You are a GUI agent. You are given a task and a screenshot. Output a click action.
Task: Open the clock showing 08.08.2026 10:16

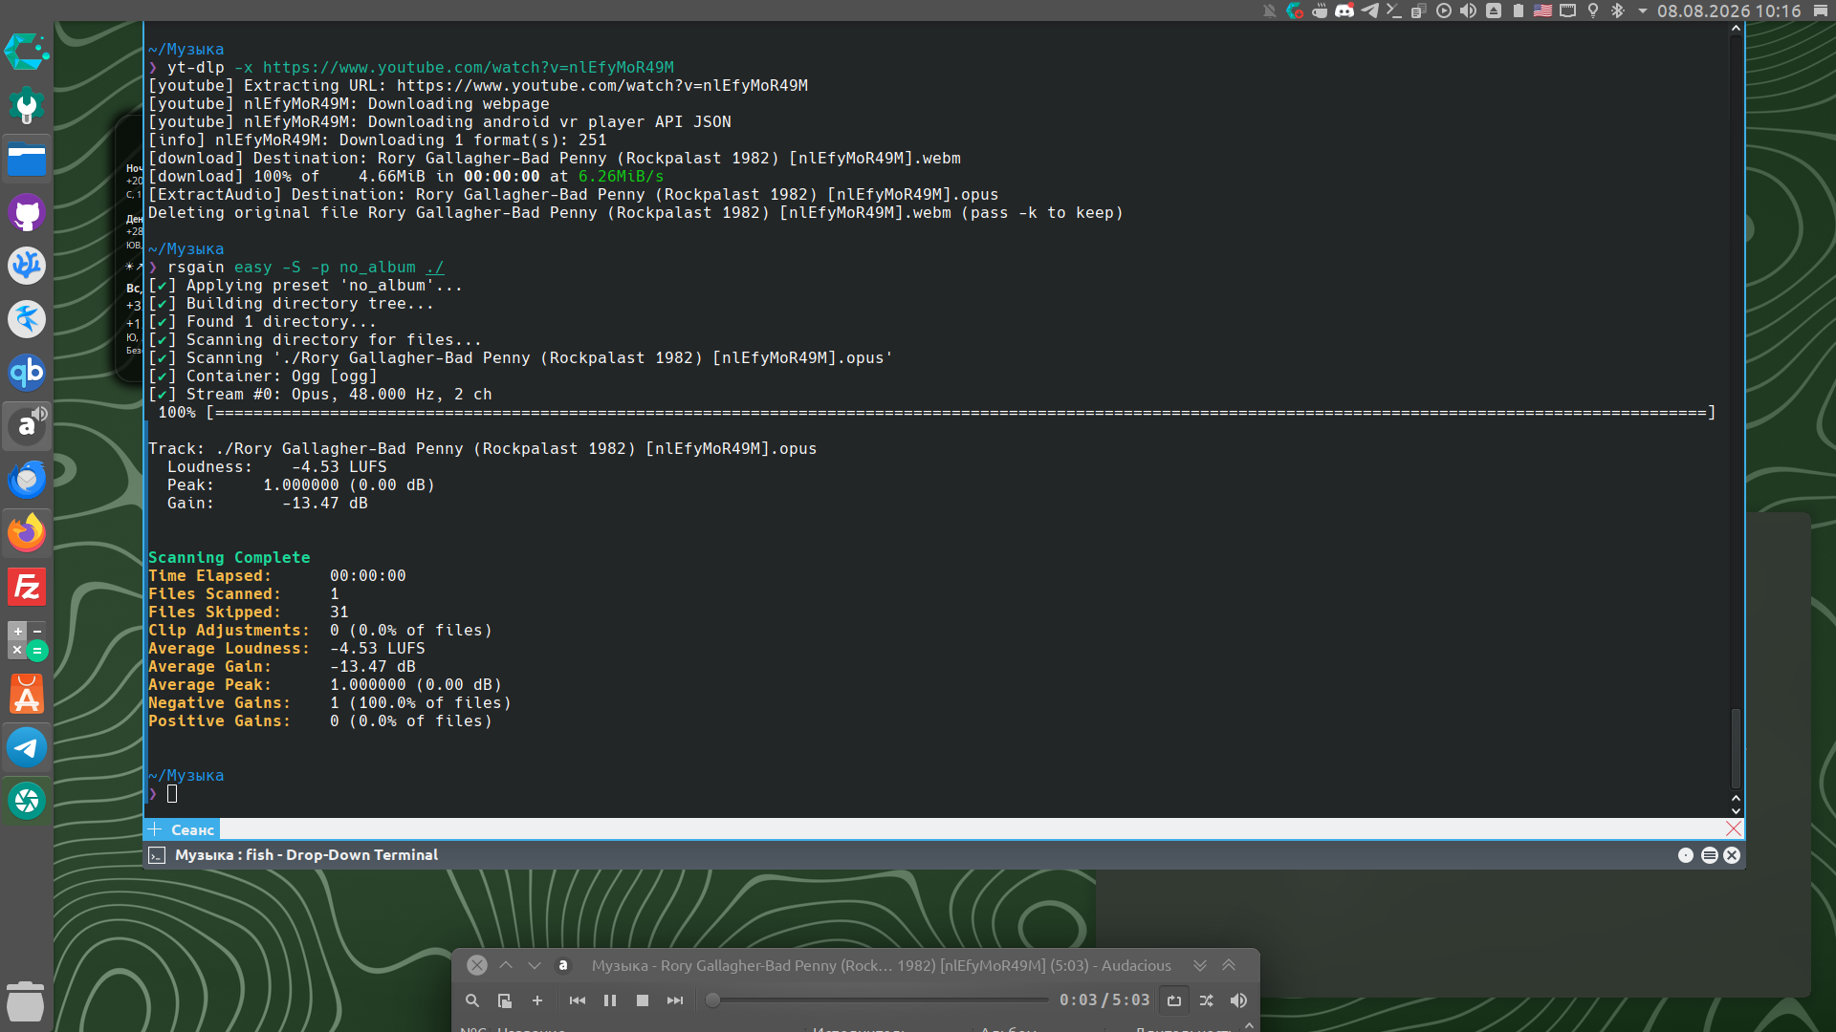[x=1729, y=11]
